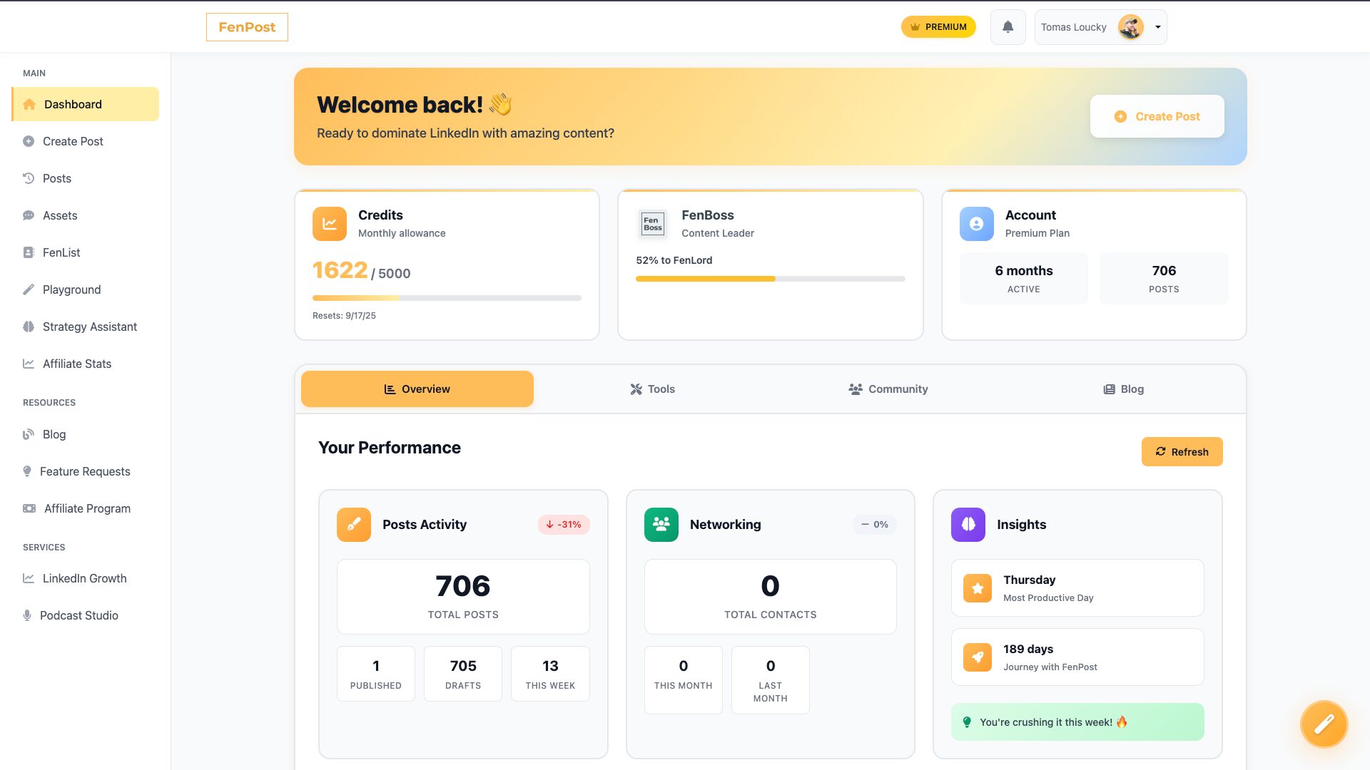Click the Credits usage progress bar
1370x770 pixels.
coord(447,298)
